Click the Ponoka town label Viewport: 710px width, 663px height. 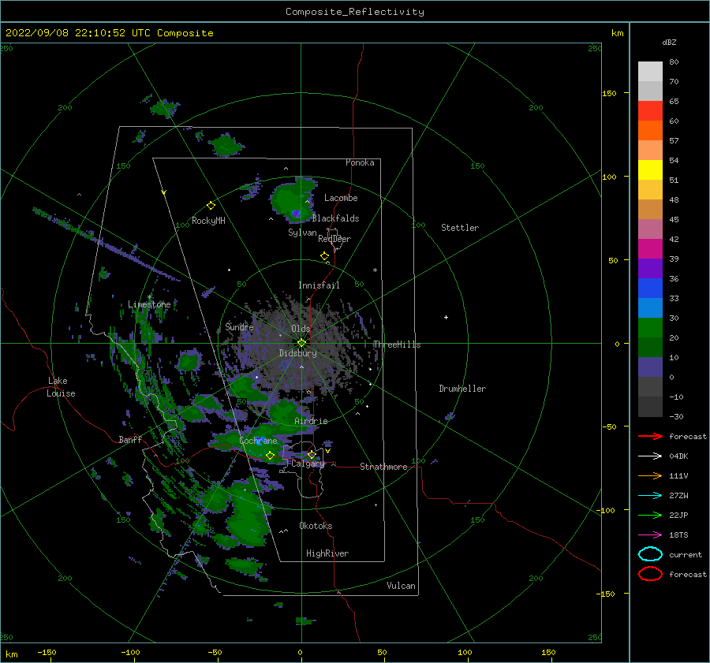click(x=360, y=162)
